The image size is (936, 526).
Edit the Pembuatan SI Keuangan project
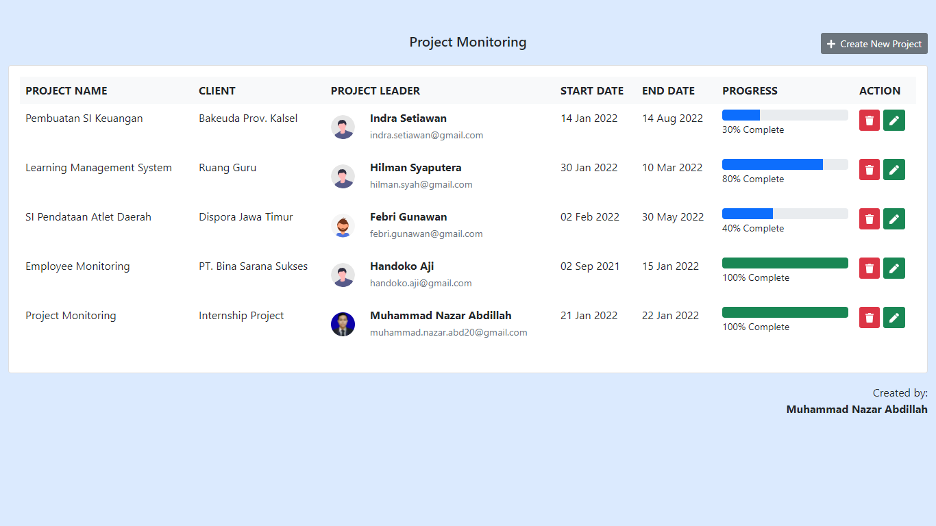pos(894,120)
